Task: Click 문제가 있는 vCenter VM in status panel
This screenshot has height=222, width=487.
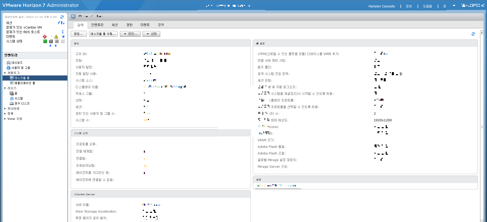Action: pyautogui.click(x=24, y=28)
